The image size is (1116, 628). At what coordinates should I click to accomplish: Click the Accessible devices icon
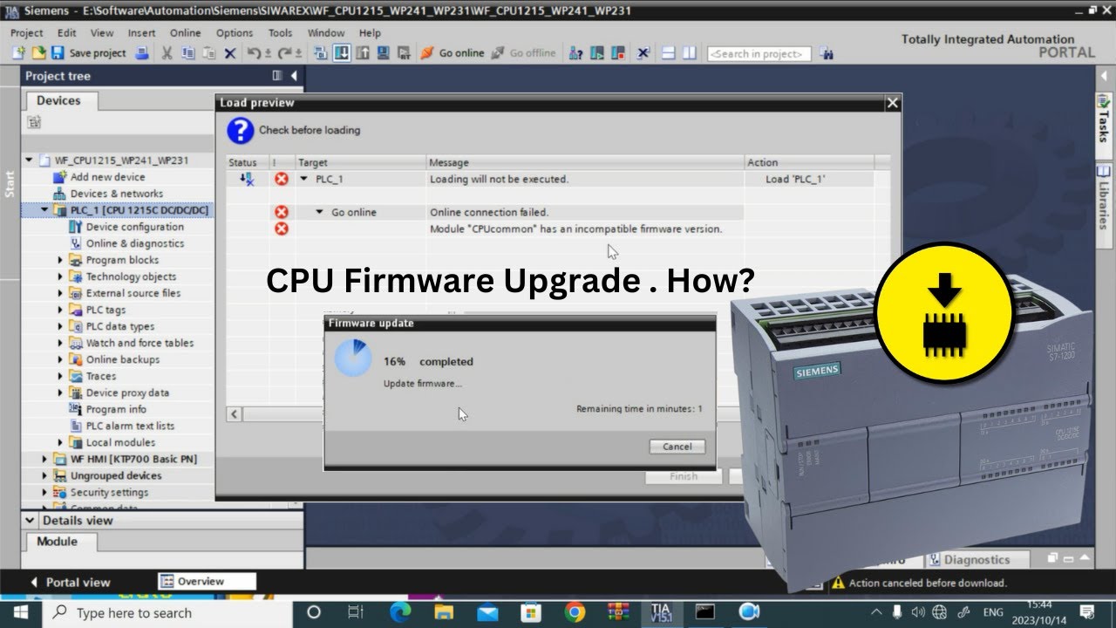pos(576,53)
